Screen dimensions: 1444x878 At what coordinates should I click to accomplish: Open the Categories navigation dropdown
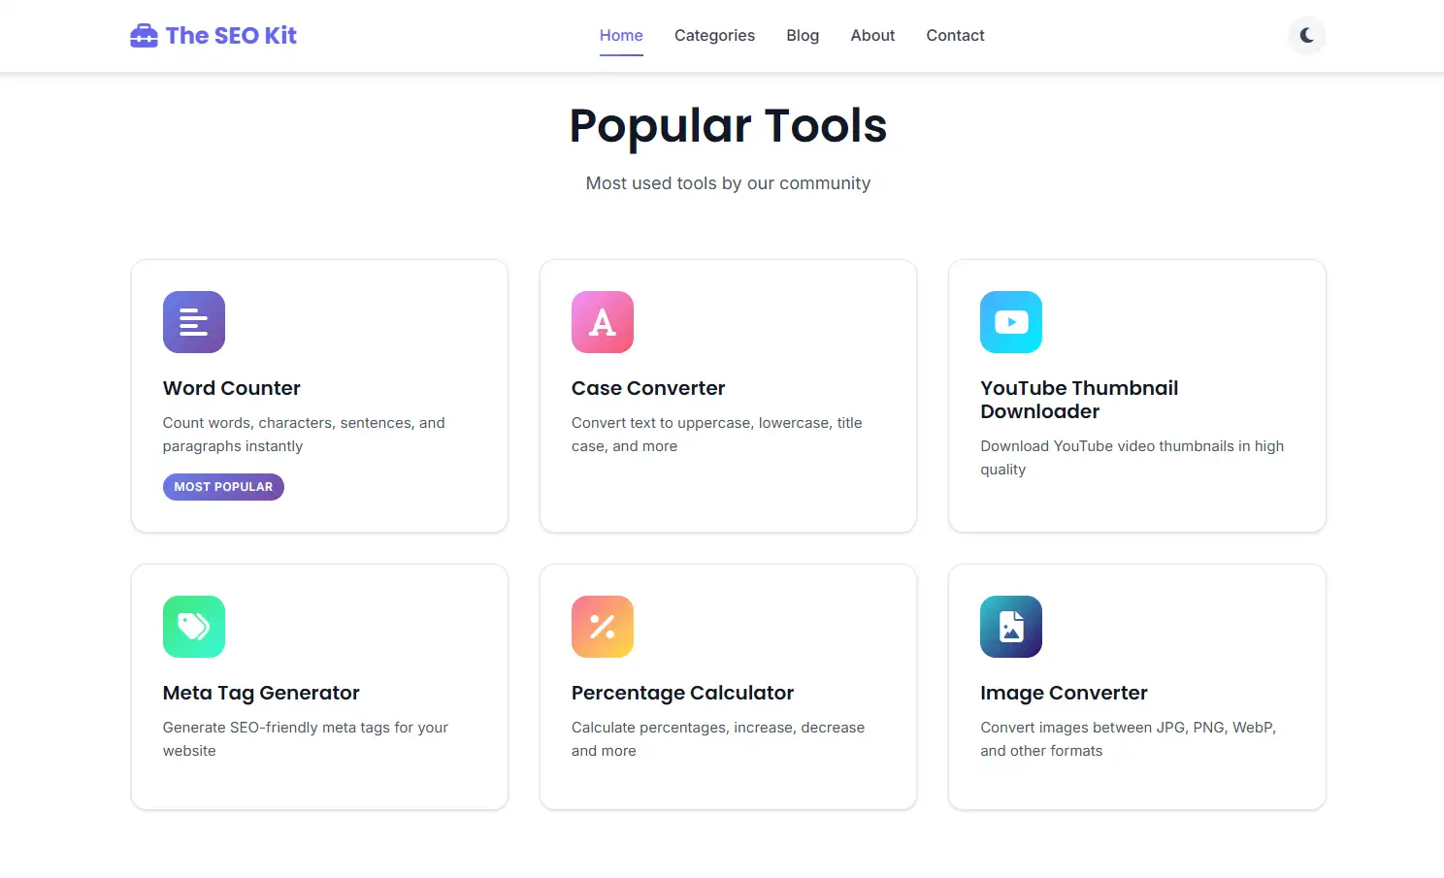click(714, 35)
